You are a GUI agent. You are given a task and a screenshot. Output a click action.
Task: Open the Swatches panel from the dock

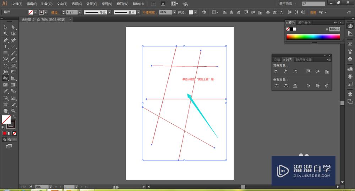click(350, 44)
